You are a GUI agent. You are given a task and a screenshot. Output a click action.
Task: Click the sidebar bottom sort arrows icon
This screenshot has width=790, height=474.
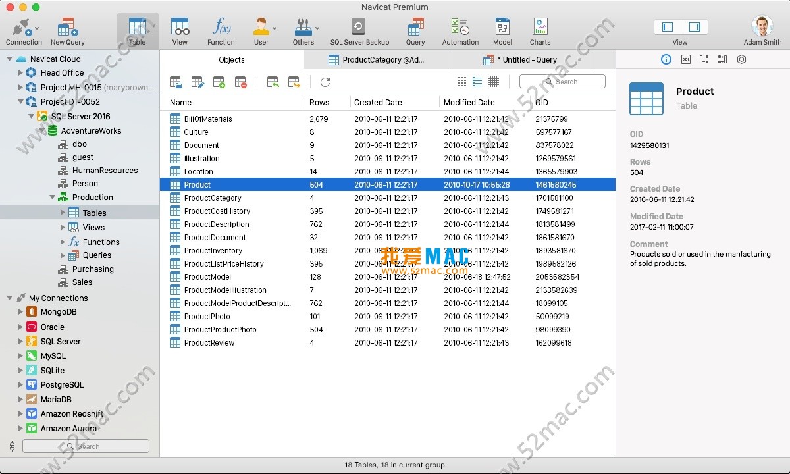coord(12,446)
